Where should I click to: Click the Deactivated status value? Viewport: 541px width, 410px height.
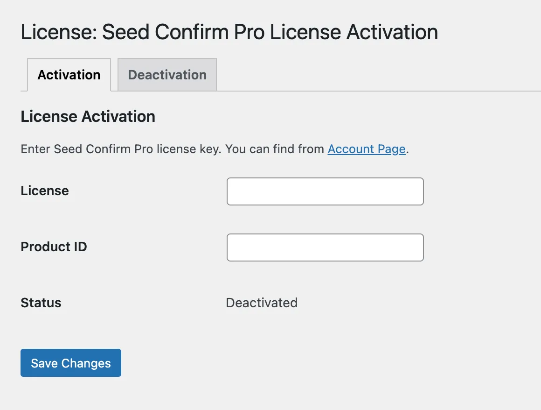tap(262, 303)
